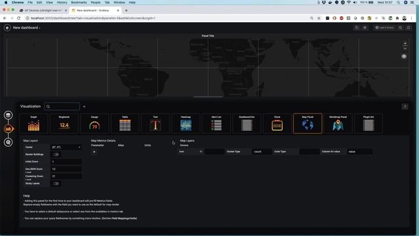This screenshot has height=236, width=419.
Task: Open macOS Spotlight search
Action: click(399, 3)
